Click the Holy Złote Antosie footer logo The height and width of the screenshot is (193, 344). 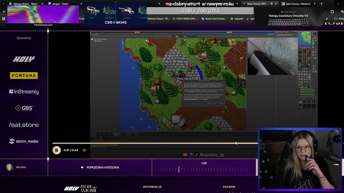80,188
